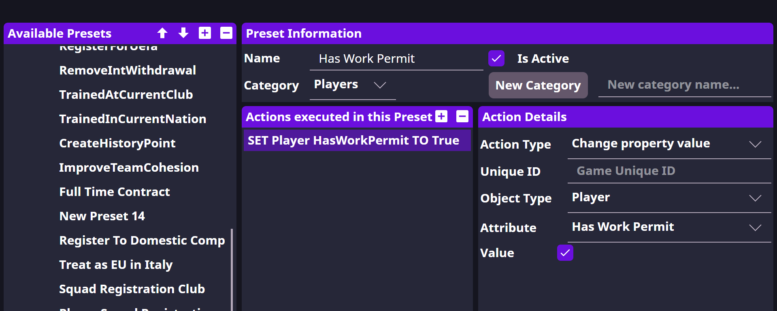Choose the Full Time Contract preset
777x311 pixels.
pyautogui.click(x=115, y=192)
